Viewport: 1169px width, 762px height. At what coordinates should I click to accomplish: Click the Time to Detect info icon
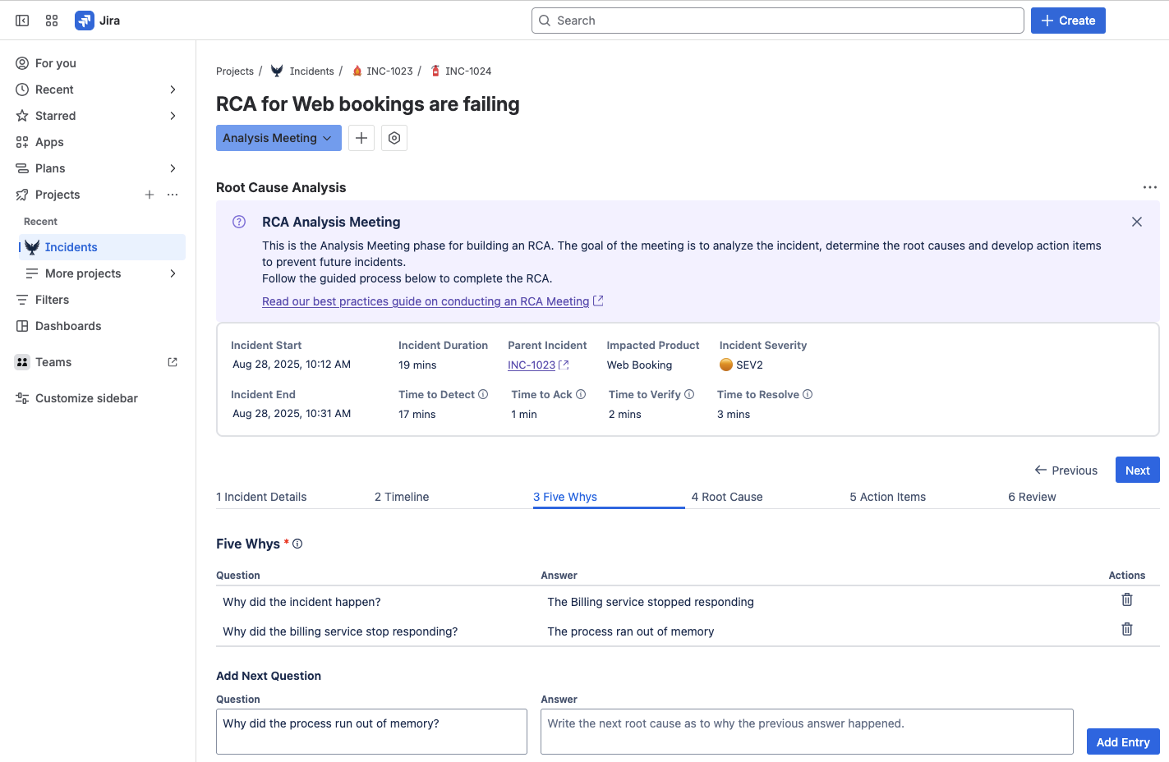click(x=483, y=395)
